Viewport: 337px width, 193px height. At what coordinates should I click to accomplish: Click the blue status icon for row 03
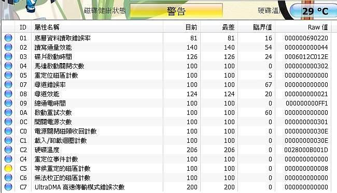(x=8, y=56)
